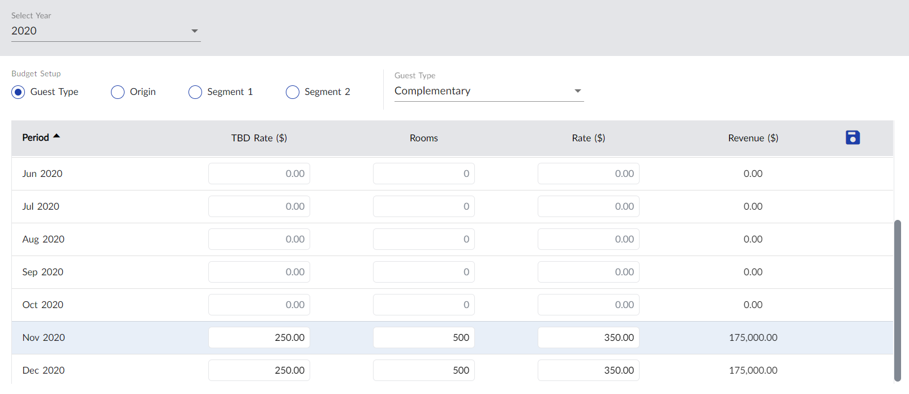Screen dimensions: 909x394
Task: Click Rate field for Jun 2020
Action: [589, 174]
